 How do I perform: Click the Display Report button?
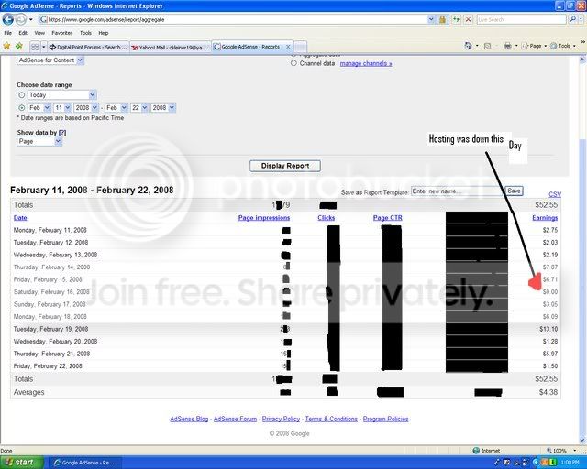click(285, 166)
